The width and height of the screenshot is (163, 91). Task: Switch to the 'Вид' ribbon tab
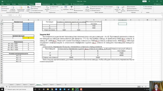(53, 4)
